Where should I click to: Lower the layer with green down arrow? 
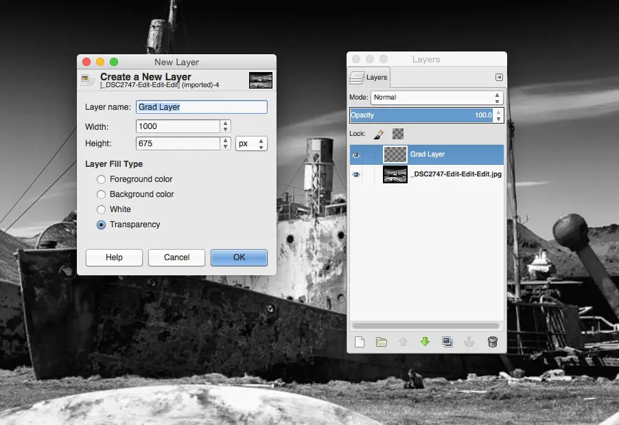pos(425,342)
